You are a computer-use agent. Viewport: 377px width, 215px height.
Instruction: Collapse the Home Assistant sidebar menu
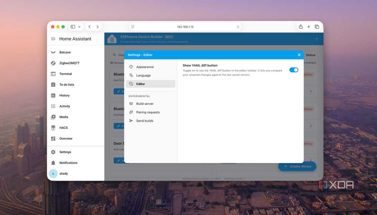tap(53, 39)
